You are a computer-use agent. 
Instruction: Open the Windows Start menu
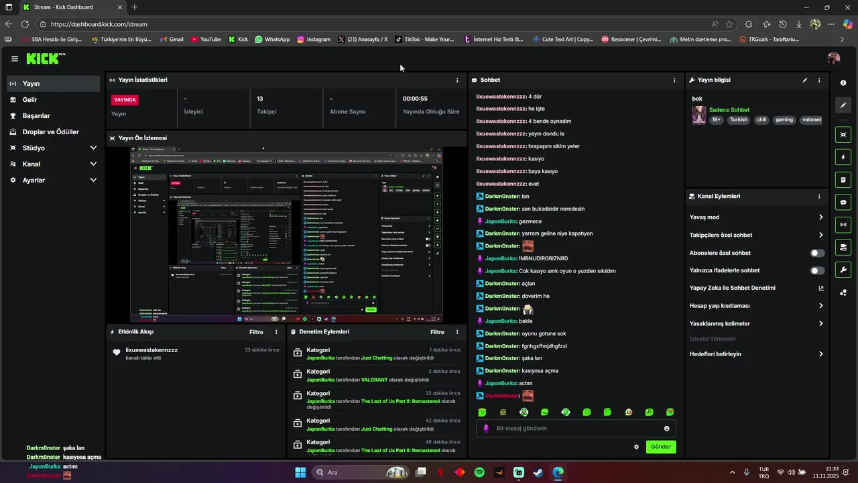[300, 472]
